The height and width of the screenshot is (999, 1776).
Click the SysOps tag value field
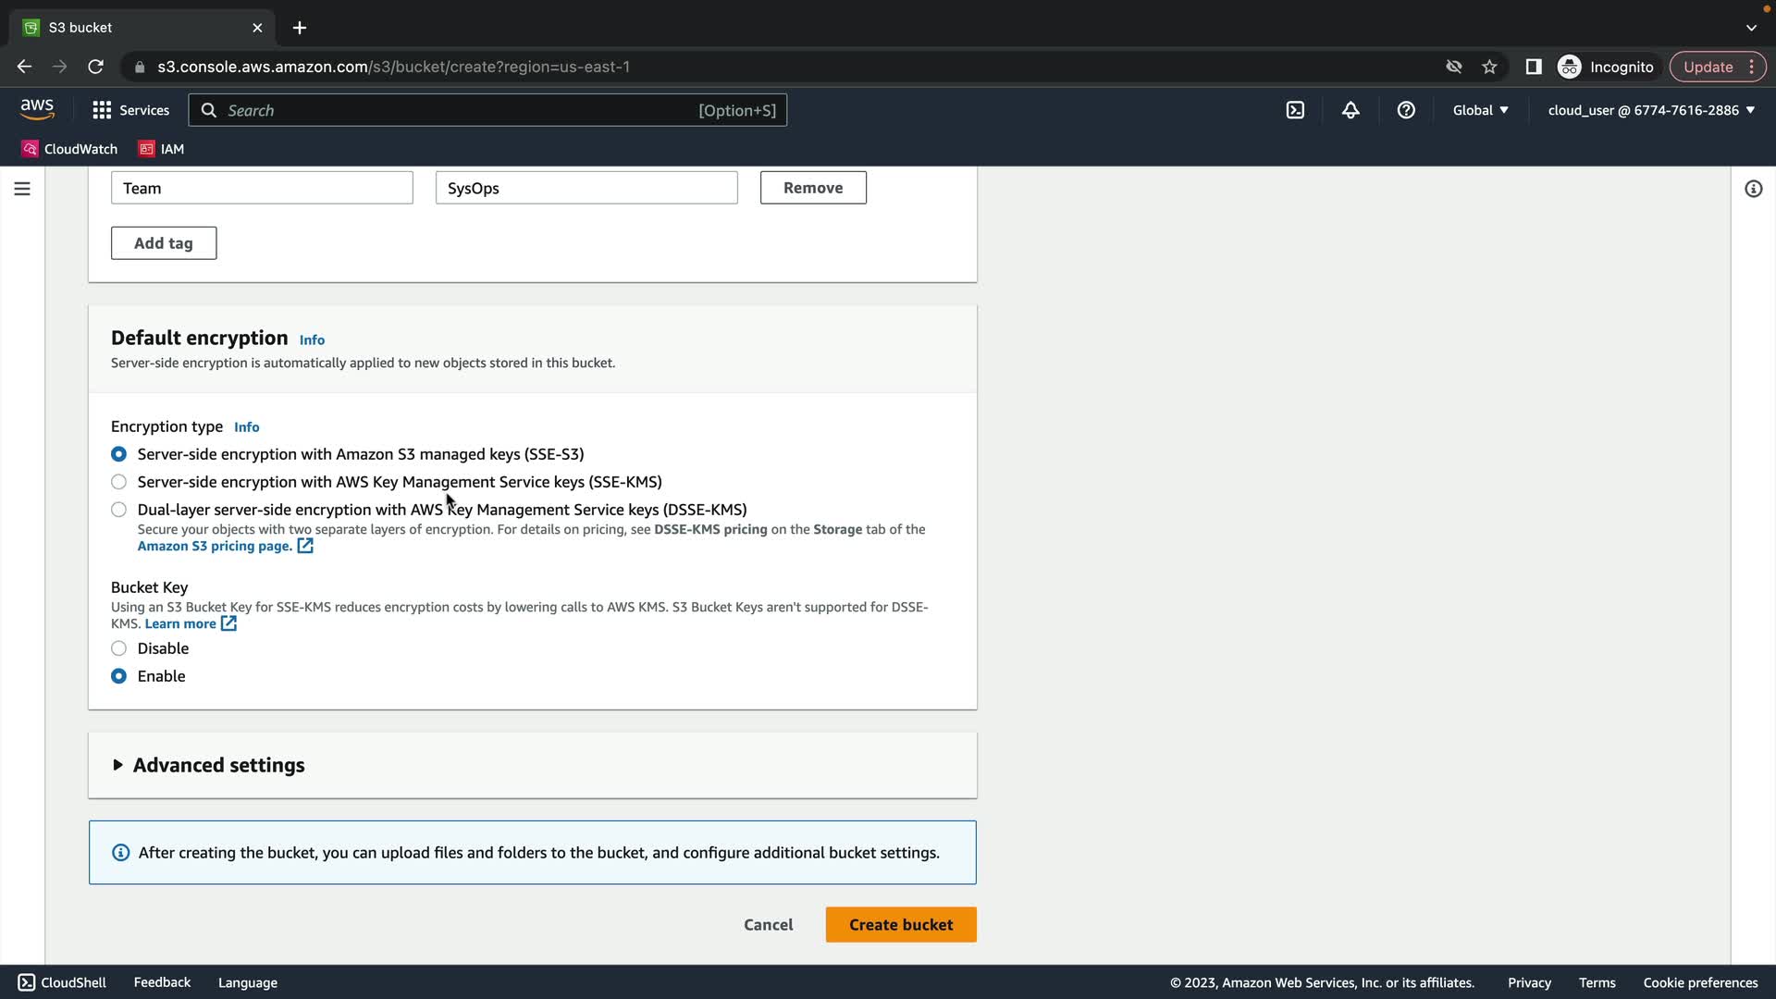point(586,188)
